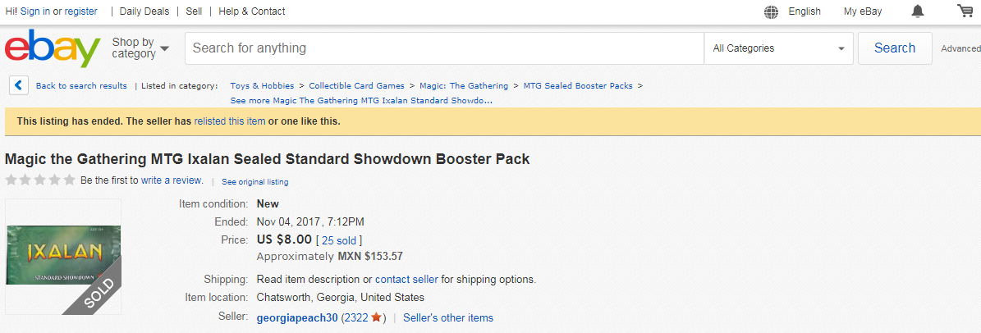Open the notifications bell icon

917,11
